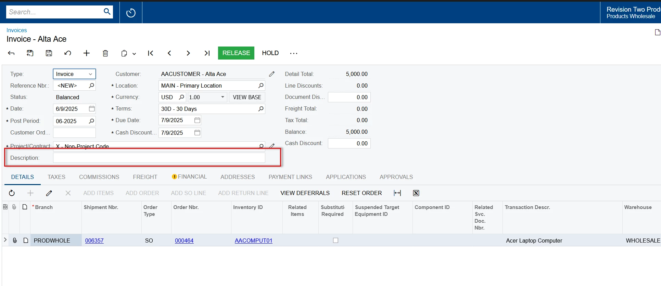Screen dimensions: 661x286
Task: Switch to the FINANCIAL tab
Action: pos(189,177)
